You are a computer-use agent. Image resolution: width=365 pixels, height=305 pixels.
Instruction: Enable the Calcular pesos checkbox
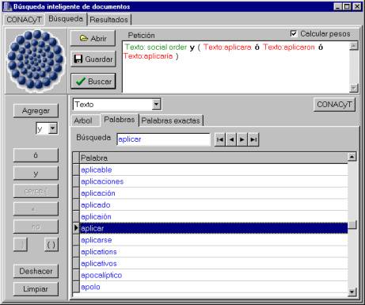pos(293,33)
